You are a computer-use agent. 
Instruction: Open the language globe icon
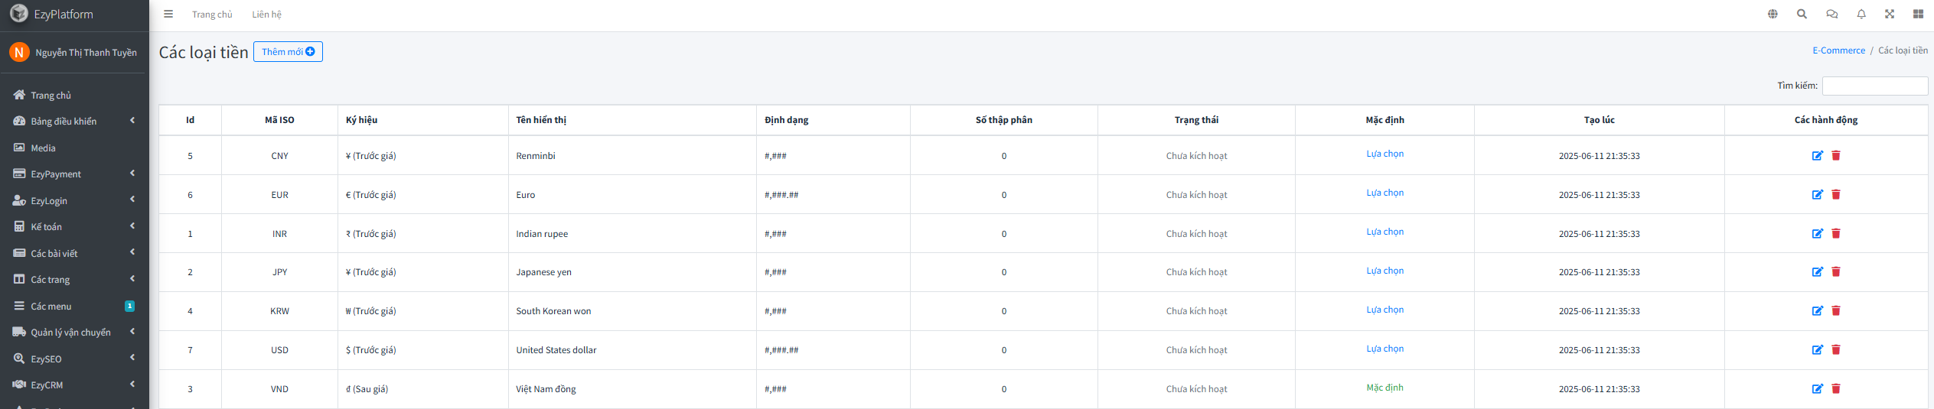coord(1773,14)
